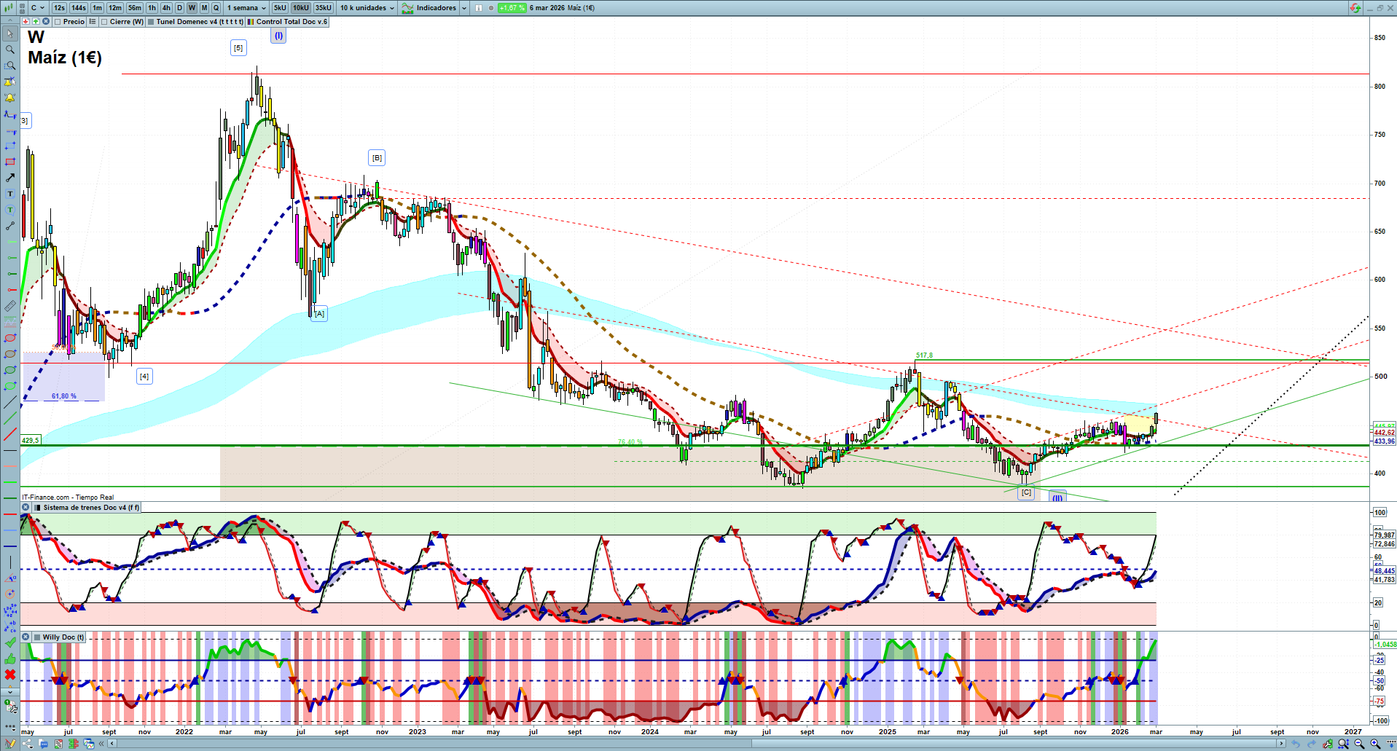Select the magnifier zoom tool
Screen dimensions: 1397x751
pos(10,50)
